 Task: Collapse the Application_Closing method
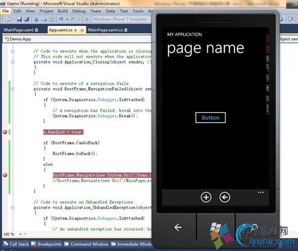pyautogui.click(x=13, y=62)
